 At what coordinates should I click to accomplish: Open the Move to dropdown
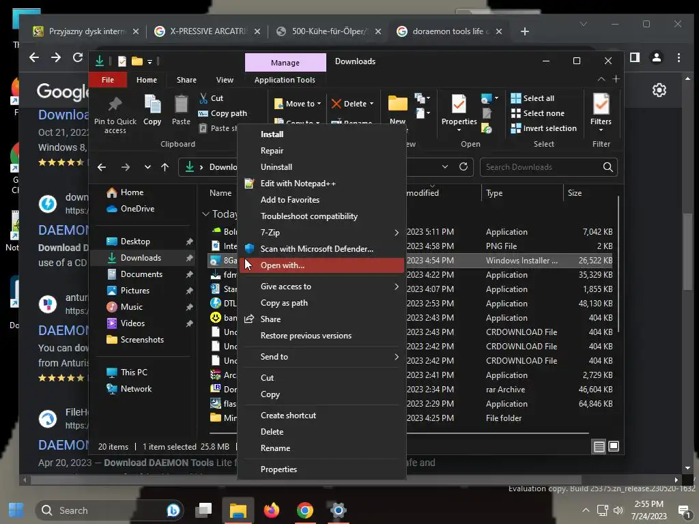coord(298,104)
